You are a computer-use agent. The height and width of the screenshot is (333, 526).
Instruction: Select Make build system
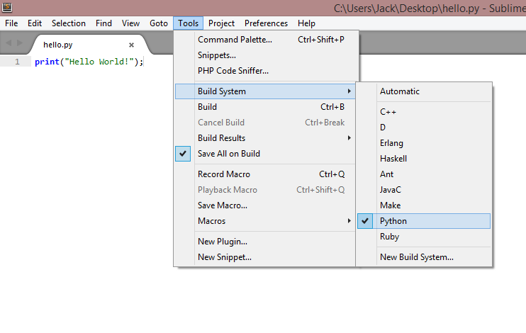pos(424,205)
